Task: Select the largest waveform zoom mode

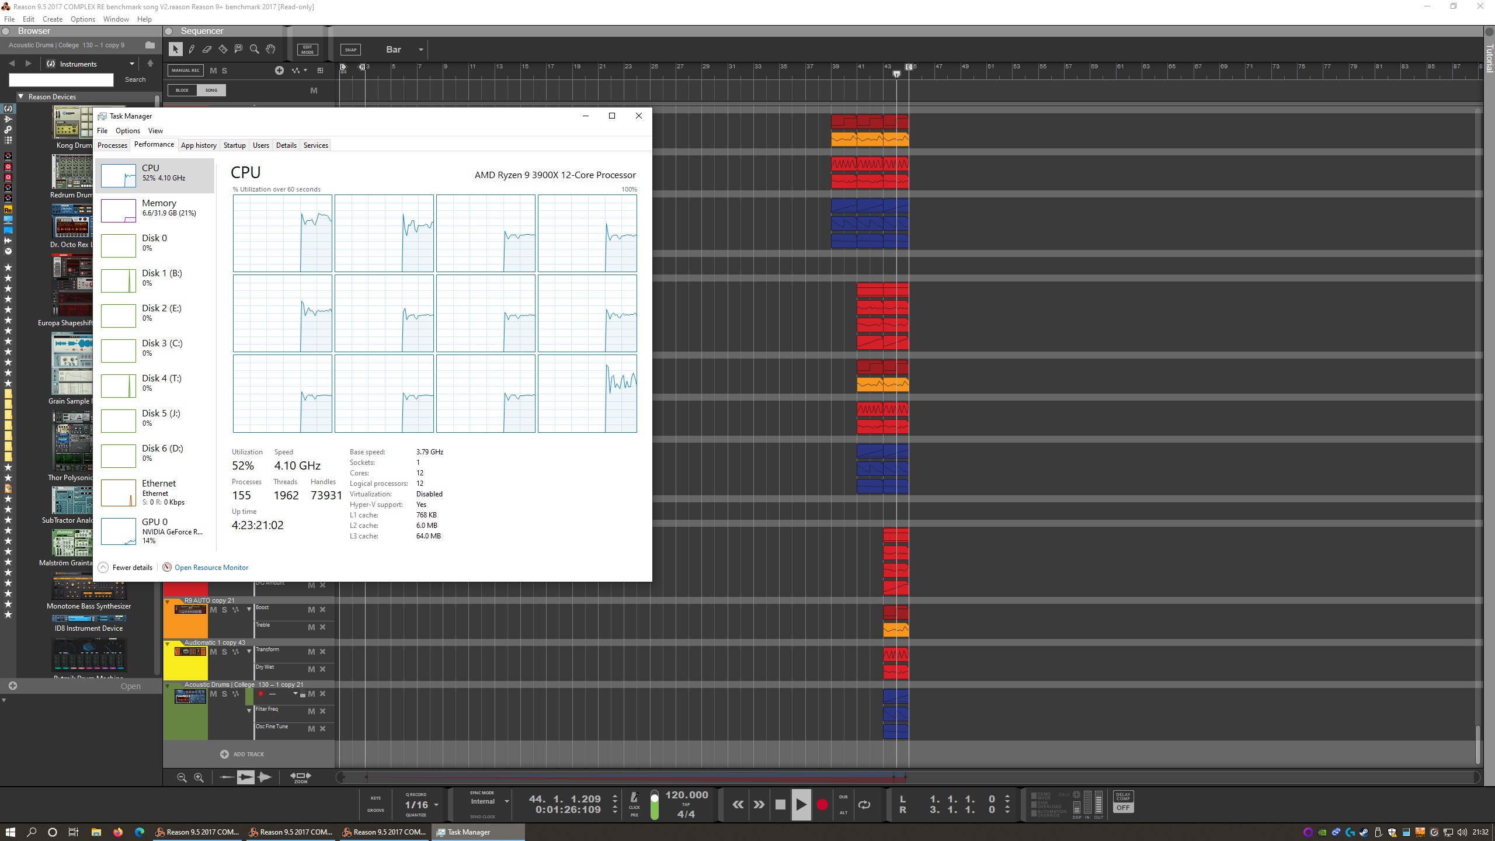Action: [x=265, y=777]
